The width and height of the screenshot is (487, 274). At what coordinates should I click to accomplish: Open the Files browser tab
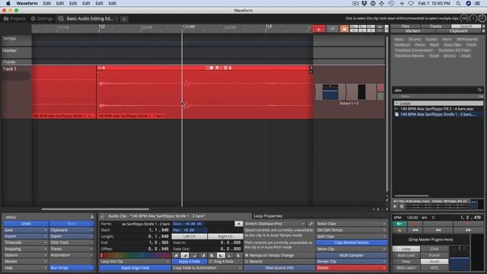coord(406,27)
